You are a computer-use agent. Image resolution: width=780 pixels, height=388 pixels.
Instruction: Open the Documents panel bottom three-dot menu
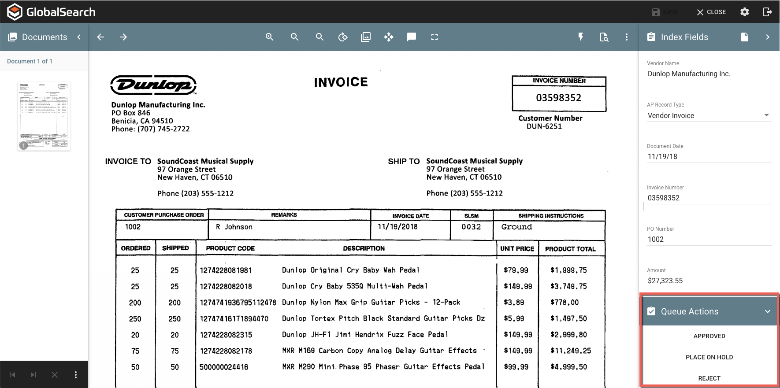[76, 375]
